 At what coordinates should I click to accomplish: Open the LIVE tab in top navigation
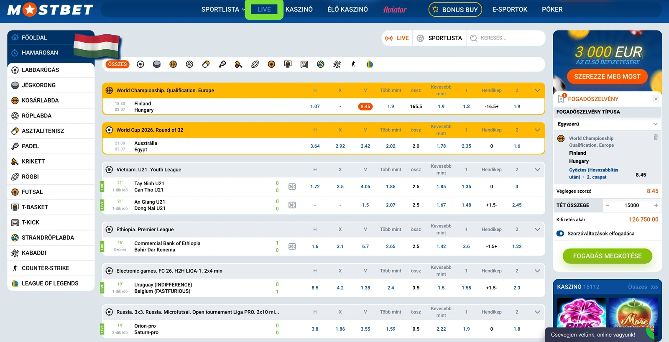click(x=264, y=10)
